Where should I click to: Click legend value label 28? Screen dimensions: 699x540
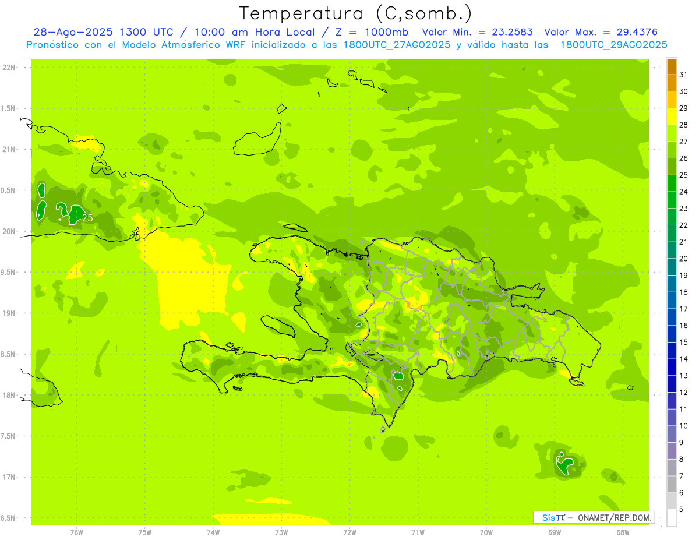684,125
